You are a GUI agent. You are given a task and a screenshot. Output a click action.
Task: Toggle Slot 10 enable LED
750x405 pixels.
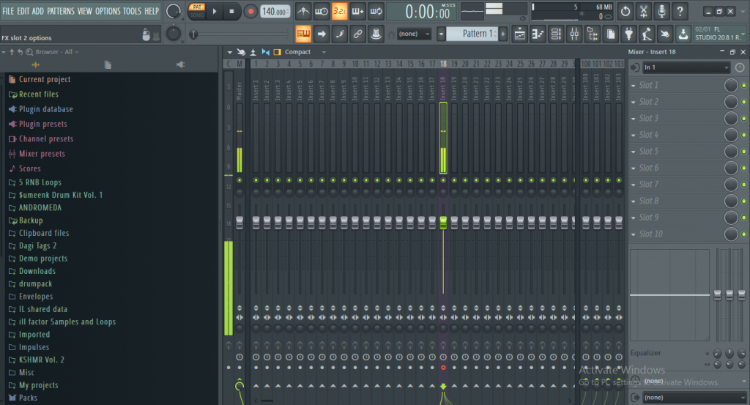pos(744,234)
